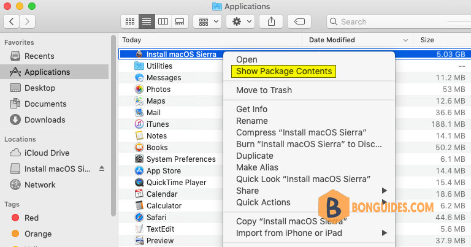This screenshot has height=247, width=471.
Task: Select the Utilities folder icon
Action: pos(139,66)
